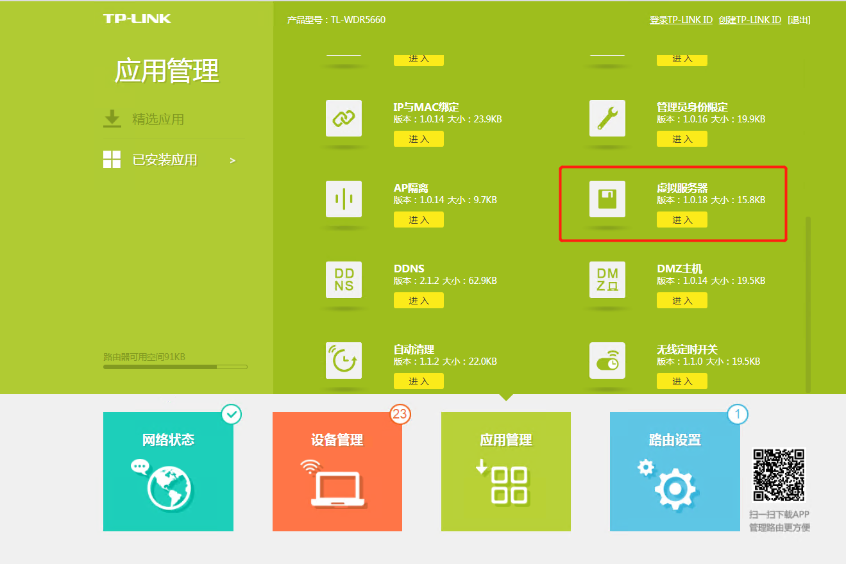Switch to the 路由设置 tab
The width and height of the screenshot is (846, 564).
[675, 471]
